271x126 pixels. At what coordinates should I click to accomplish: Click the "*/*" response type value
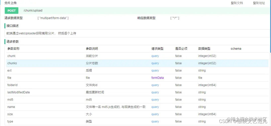tap(175, 18)
